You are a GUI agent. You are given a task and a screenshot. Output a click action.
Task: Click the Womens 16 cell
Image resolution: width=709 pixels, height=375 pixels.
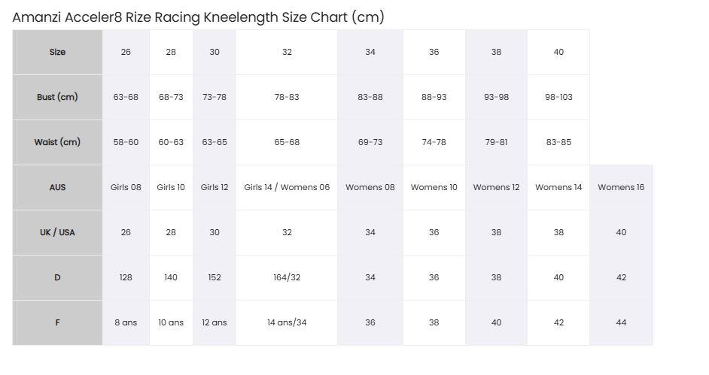pos(621,188)
